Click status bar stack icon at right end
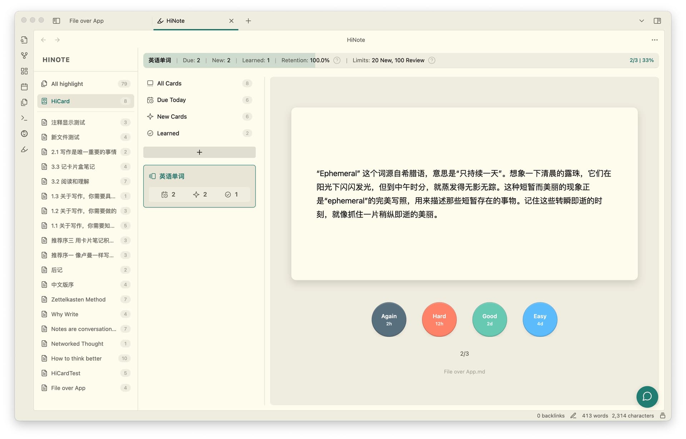Screen dimensions: 686x439 point(662,415)
